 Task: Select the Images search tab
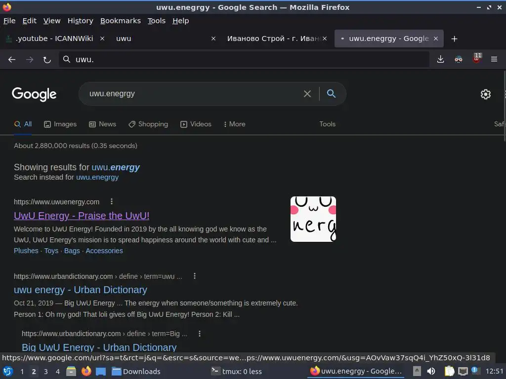60,124
